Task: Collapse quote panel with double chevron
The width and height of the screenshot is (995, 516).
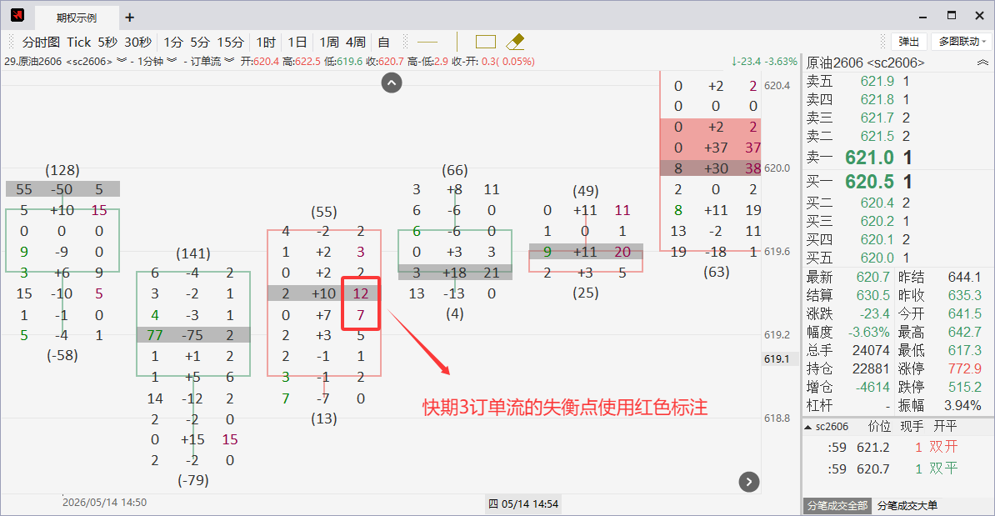Action: pyautogui.click(x=982, y=63)
